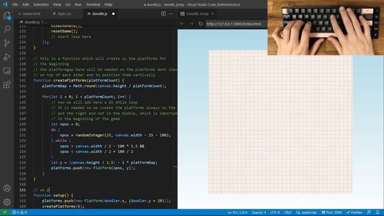Change encoding via UTF-8 status item
The height and width of the screenshot is (216, 384).
275,212
